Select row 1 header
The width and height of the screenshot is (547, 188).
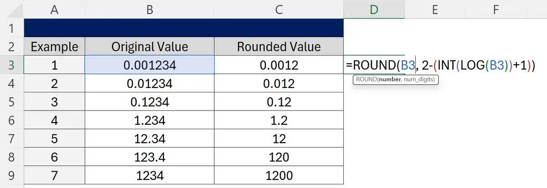[12, 28]
